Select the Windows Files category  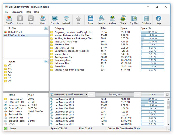[x=62, y=45]
